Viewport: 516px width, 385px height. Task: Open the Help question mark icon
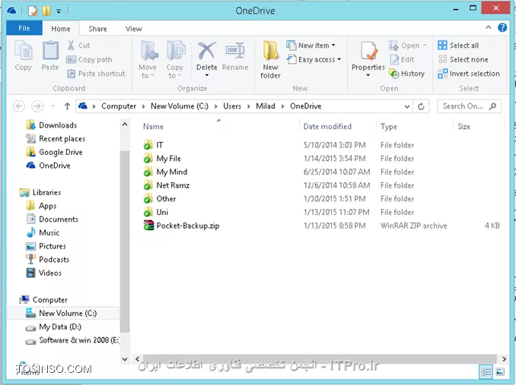click(x=502, y=27)
